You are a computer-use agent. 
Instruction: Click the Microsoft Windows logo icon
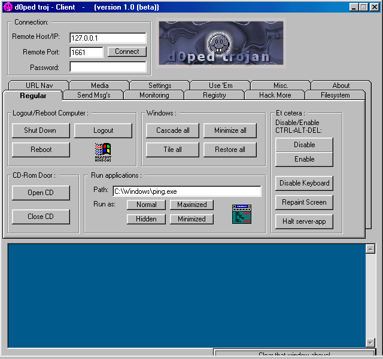pyautogui.click(x=103, y=152)
